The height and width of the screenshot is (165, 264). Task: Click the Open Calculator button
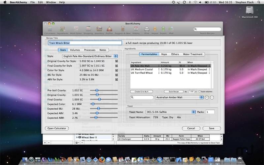point(57,128)
